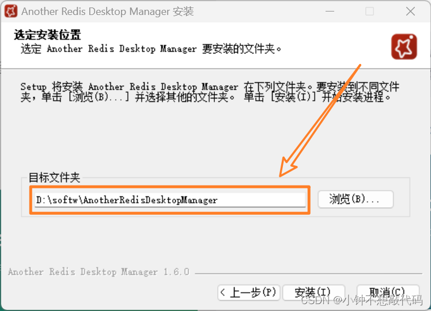Image resolution: width=431 pixels, height=311 pixels.
Task: Click the 'Setup 将安装' instruction paragraph
Action: 210,92
